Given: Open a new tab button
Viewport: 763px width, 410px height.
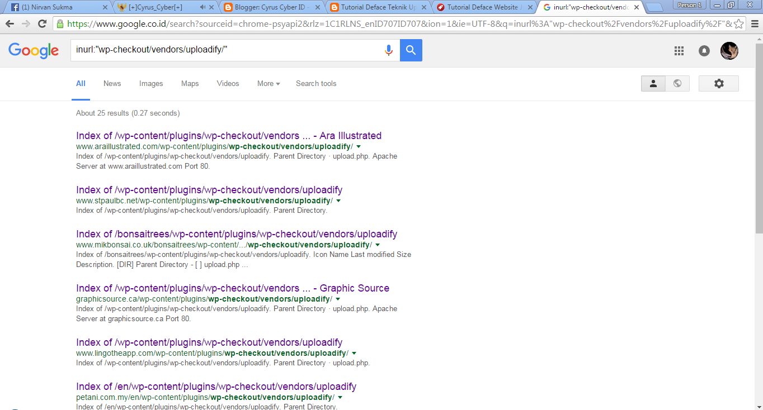Looking at the screenshot, I should pyautogui.click(x=654, y=7).
